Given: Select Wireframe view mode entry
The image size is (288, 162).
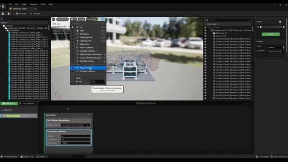Looking at the screenshot, I should point(88,34).
